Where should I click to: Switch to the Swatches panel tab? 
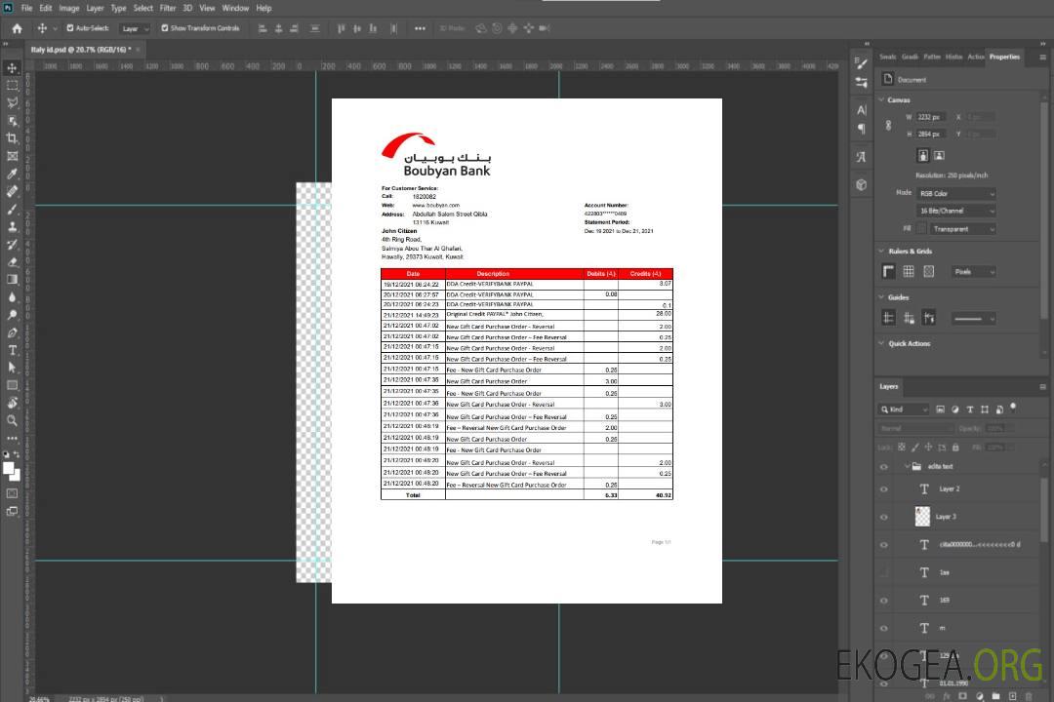point(888,58)
